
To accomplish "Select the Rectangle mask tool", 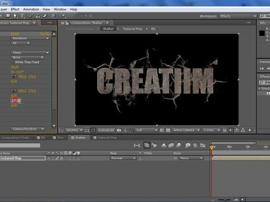I will [x=8, y=16].
